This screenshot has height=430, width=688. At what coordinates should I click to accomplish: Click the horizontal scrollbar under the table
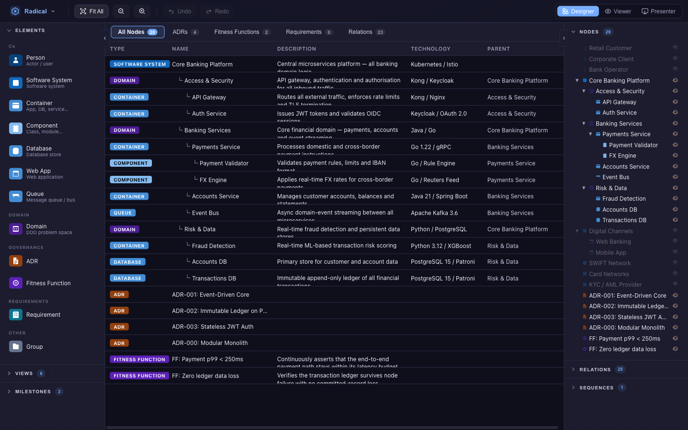tap(332, 428)
